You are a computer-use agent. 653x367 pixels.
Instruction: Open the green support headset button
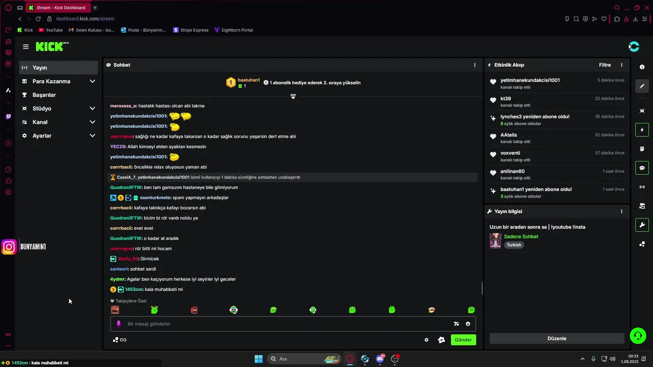point(638,335)
